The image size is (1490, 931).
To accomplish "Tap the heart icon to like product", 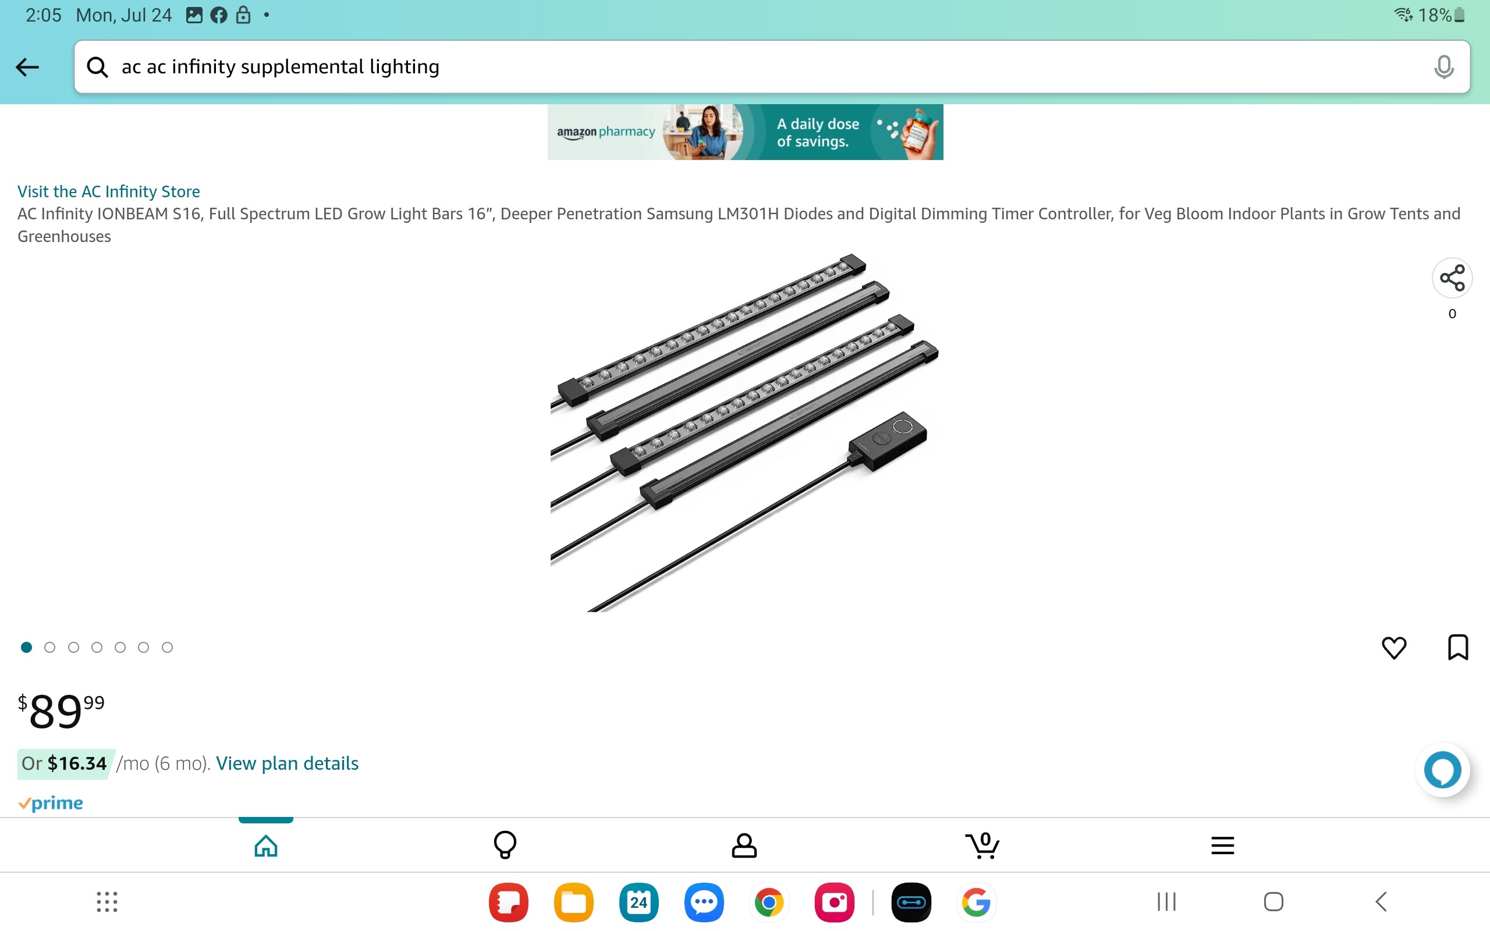I will 1394,647.
